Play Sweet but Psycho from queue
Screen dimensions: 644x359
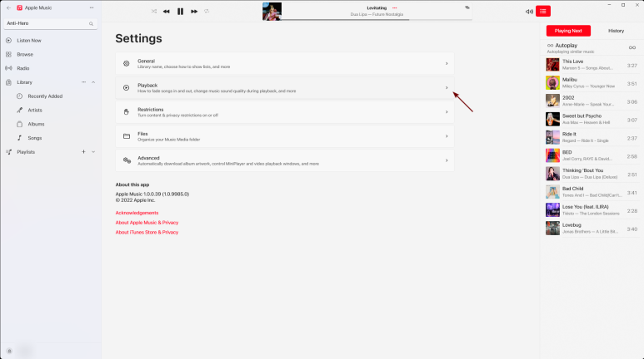coord(592,120)
